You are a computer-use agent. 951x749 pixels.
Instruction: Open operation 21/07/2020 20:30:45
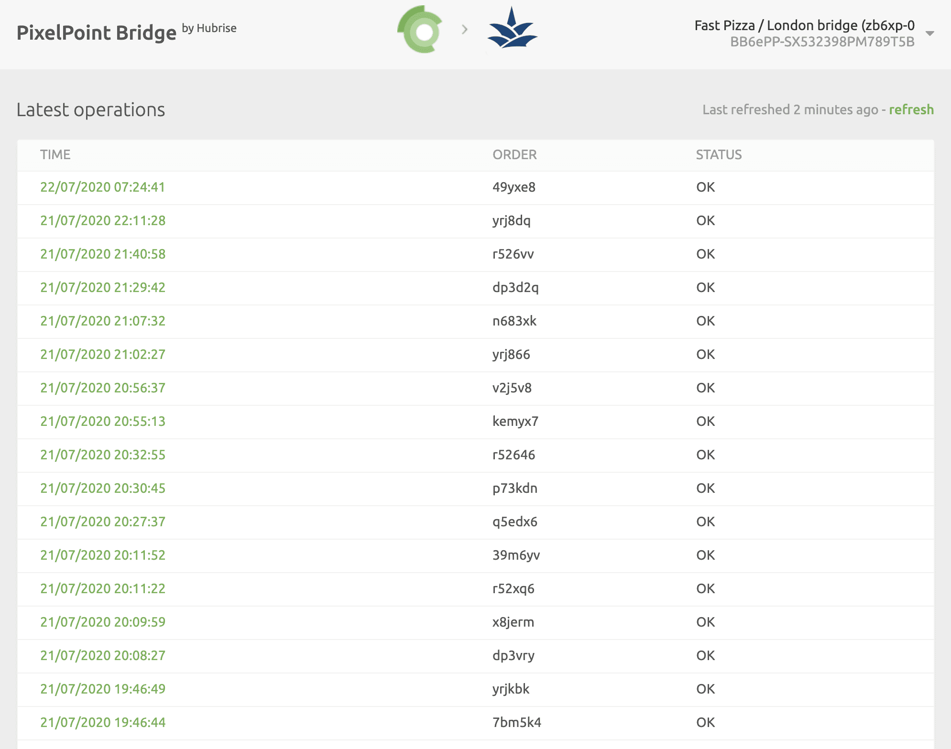pyautogui.click(x=103, y=488)
